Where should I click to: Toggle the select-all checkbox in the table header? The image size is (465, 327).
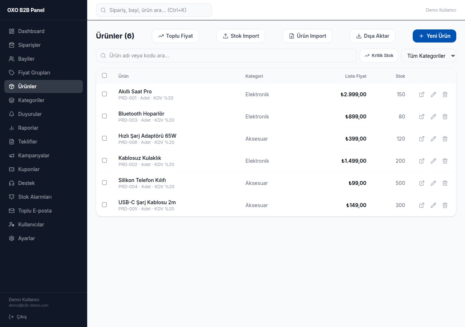click(105, 76)
